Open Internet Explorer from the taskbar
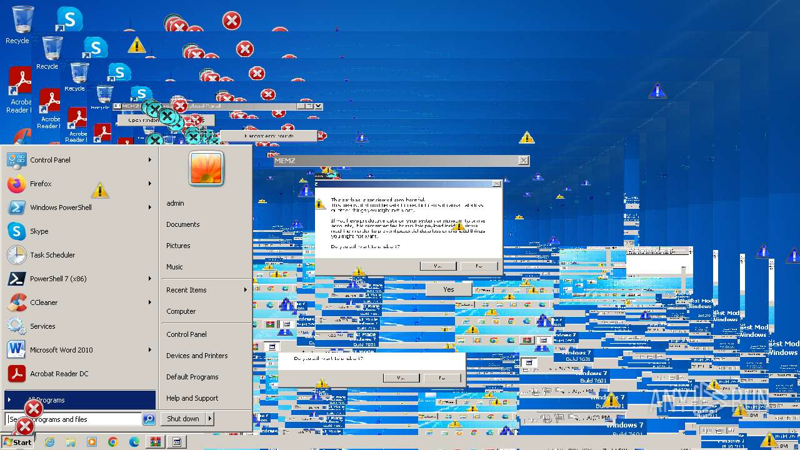The height and width of the screenshot is (450, 800). coord(49,442)
